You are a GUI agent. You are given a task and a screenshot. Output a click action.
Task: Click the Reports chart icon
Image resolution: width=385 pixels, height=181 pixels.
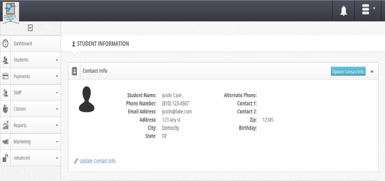(6, 125)
